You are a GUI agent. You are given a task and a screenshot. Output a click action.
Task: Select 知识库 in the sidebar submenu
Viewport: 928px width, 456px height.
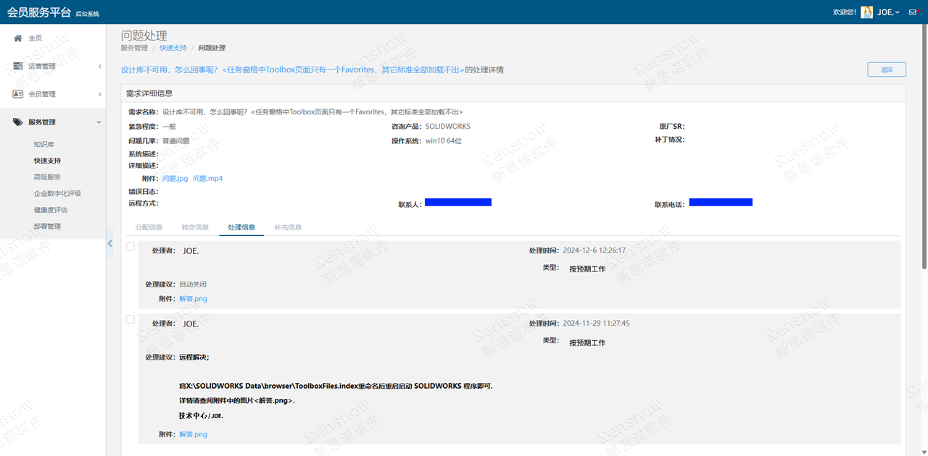pos(44,145)
